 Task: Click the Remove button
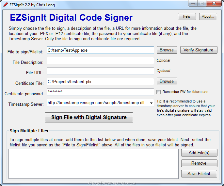[x=199, y=163]
